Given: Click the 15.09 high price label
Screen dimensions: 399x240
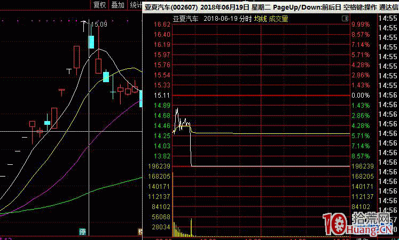Looking at the screenshot, I should pos(99,25).
